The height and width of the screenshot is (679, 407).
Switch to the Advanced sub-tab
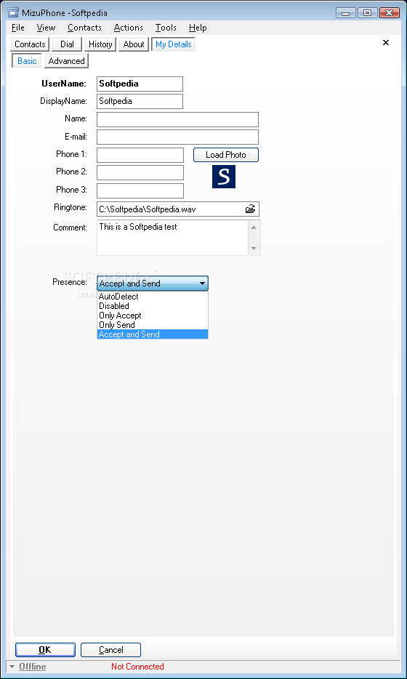67,61
